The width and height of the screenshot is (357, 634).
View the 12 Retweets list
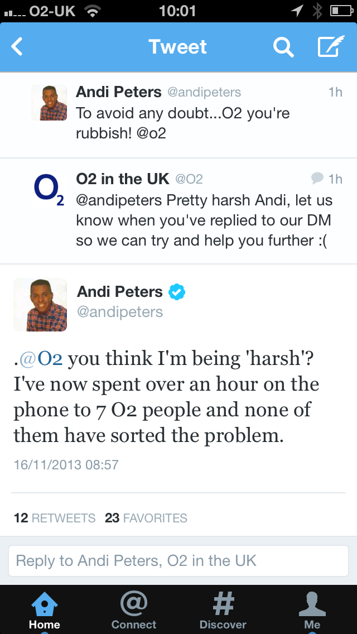pyautogui.click(x=55, y=518)
